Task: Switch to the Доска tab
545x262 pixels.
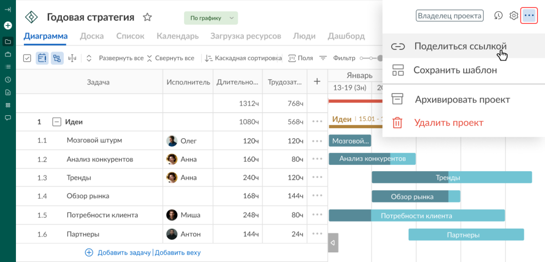Action: [92, 36]
